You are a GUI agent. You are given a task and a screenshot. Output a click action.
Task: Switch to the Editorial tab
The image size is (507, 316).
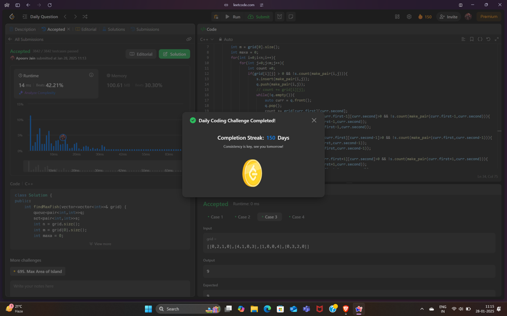click(86, 29)
